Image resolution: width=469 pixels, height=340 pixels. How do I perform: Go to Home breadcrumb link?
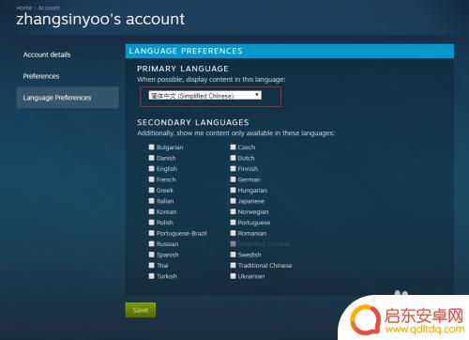pos(24,8)
